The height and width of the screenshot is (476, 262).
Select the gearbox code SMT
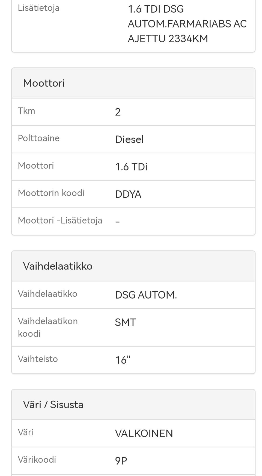click(125, 323)
